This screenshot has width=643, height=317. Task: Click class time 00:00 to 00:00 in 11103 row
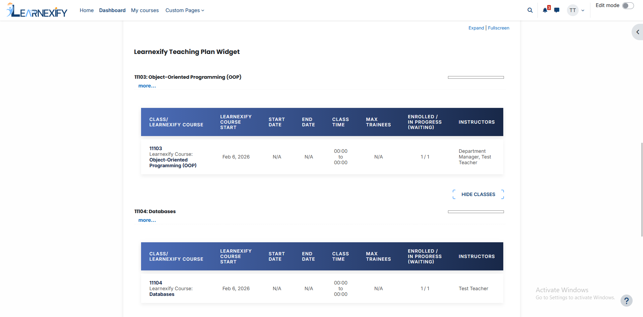[340, 157]
